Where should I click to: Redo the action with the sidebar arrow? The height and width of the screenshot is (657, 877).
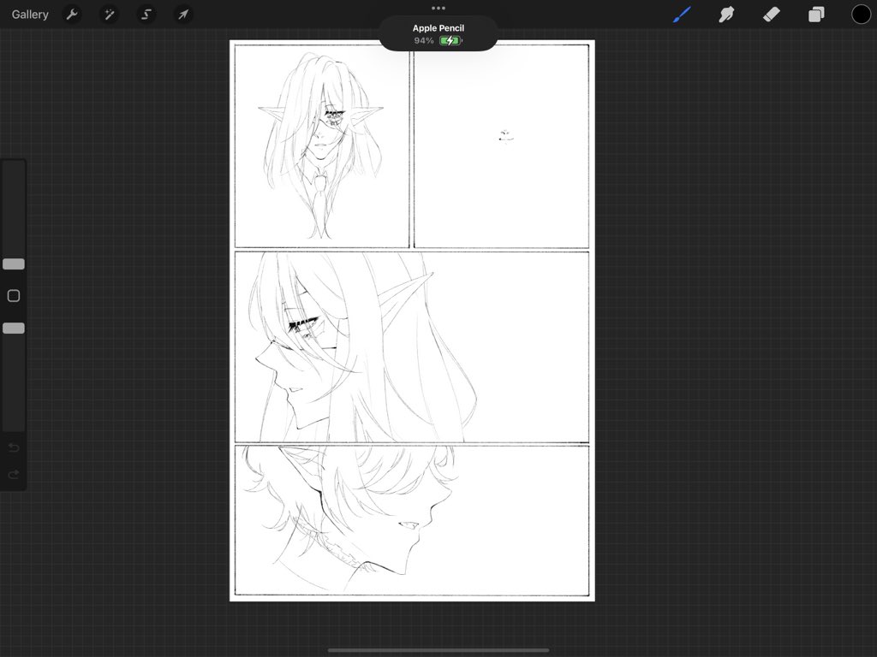pos(14,475)
